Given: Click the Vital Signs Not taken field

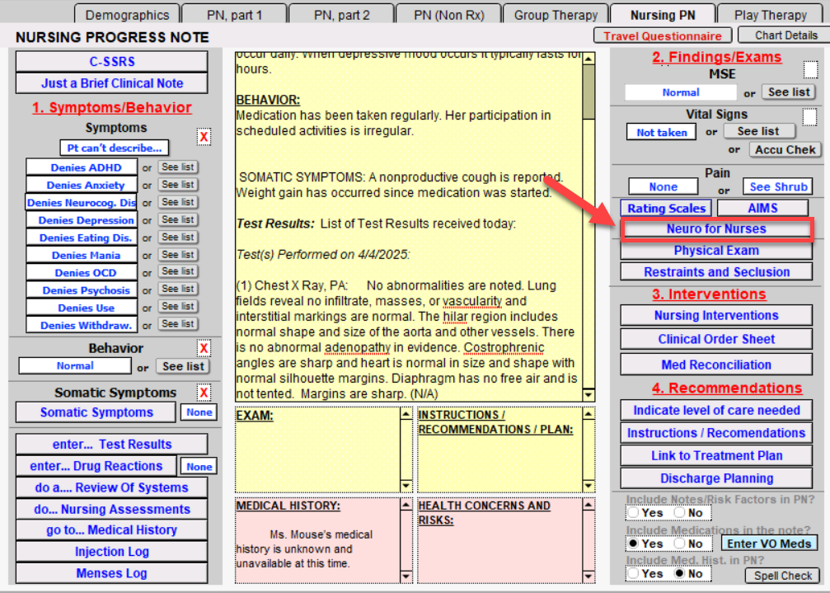Looking at the screenshot, I should point(662,132).
